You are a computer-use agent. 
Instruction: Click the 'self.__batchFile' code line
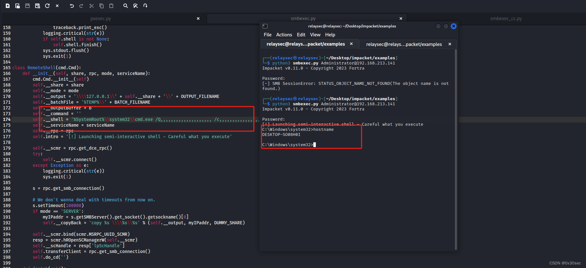tap(91, 102)
